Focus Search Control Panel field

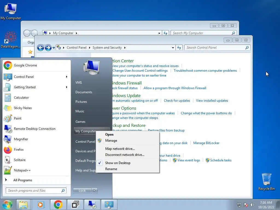(x=217, y=48)
